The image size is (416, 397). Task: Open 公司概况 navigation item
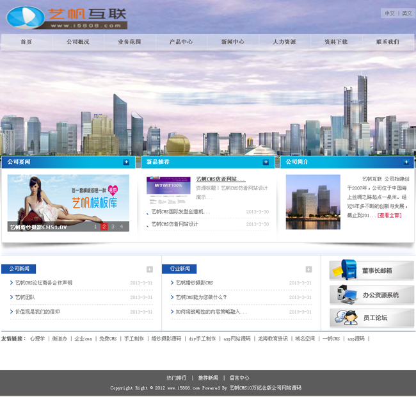click(x=77, y=42)
